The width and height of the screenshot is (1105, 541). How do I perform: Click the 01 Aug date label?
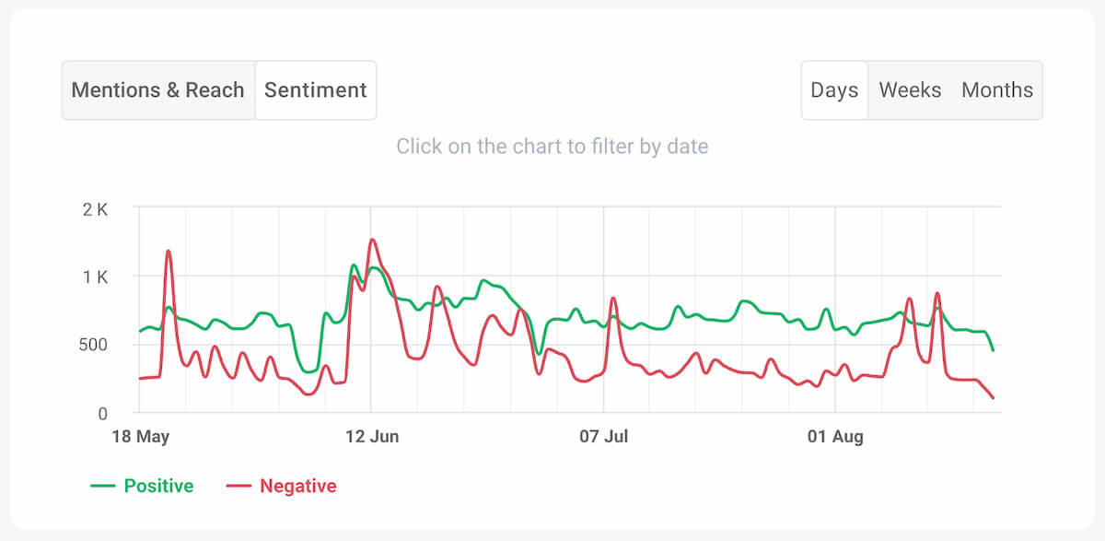836,437
